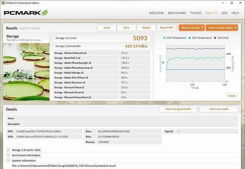The width and height of the screenshot is (245, 169).
Task: Maximize the PCMark 8 window
Action: 232,3
